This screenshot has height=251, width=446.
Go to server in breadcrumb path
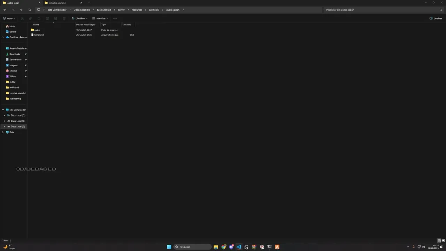point(121,10)
